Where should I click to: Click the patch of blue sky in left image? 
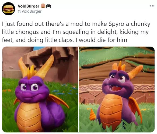pos(39,48)
